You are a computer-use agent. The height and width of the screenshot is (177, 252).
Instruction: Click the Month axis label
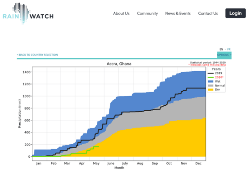pyautogui.click(x=119, y=168)
